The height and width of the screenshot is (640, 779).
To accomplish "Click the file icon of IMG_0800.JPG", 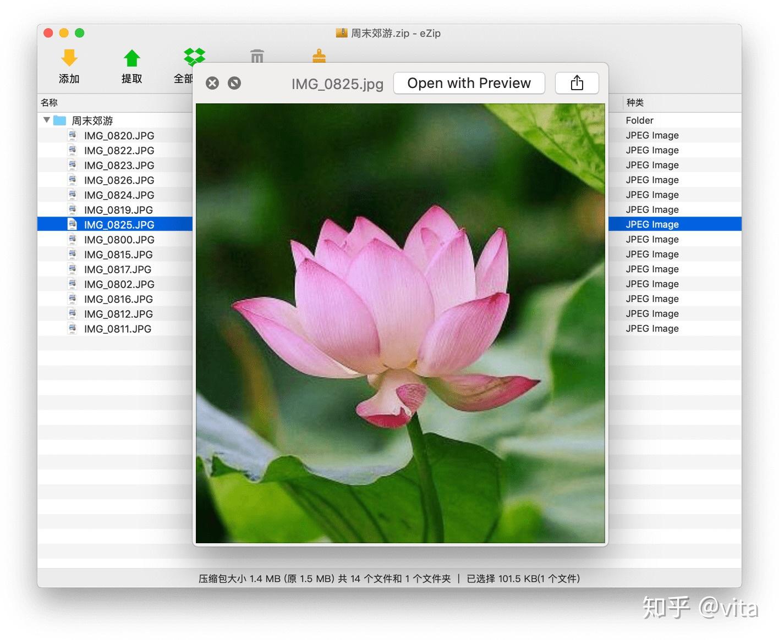I will (x=72, y=239).
